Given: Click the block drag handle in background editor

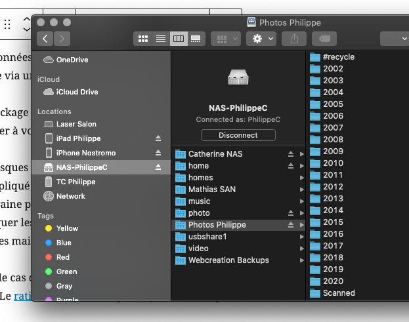Looking at the screenshot, I should (7, 24).
